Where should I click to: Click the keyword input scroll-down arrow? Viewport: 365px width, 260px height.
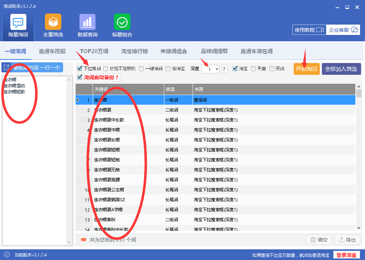(x=69, y=242)
